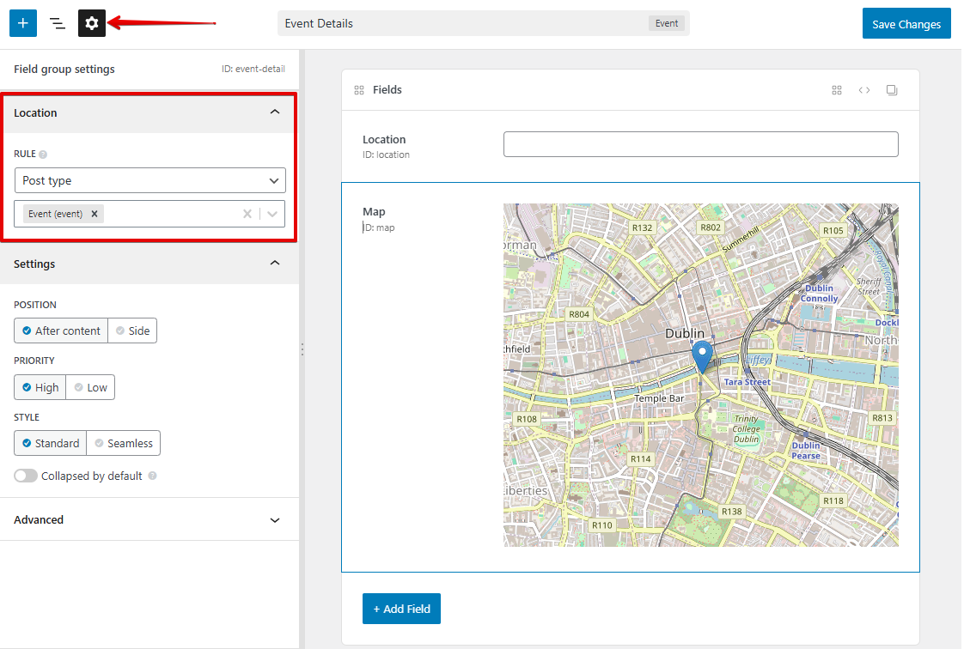
Task: Click the copy icon in Fields header
Action: point(892,90)
